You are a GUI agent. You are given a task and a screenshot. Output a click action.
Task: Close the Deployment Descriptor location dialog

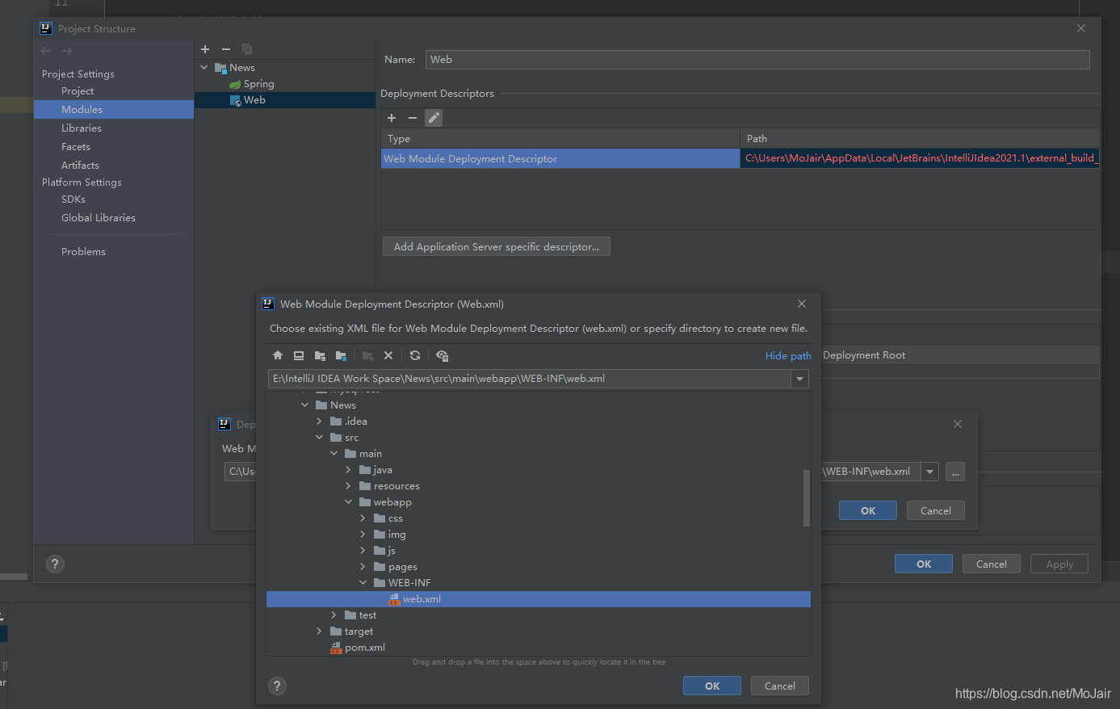coord(958,424)
